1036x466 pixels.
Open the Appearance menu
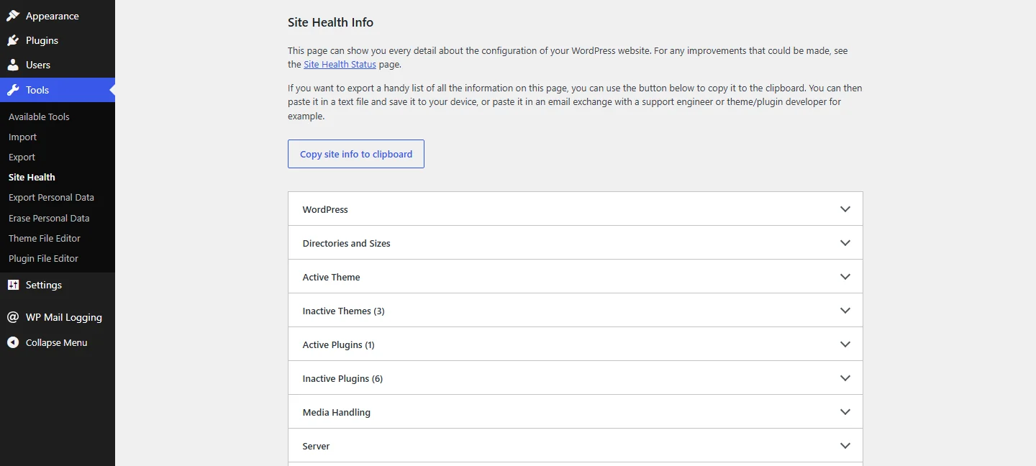point(58,16)
